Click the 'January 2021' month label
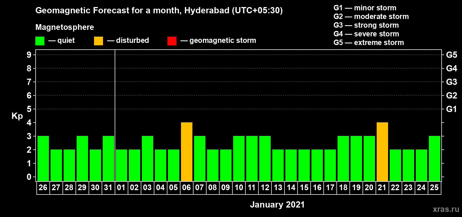The image size is (462, 217). click(277, 205)
